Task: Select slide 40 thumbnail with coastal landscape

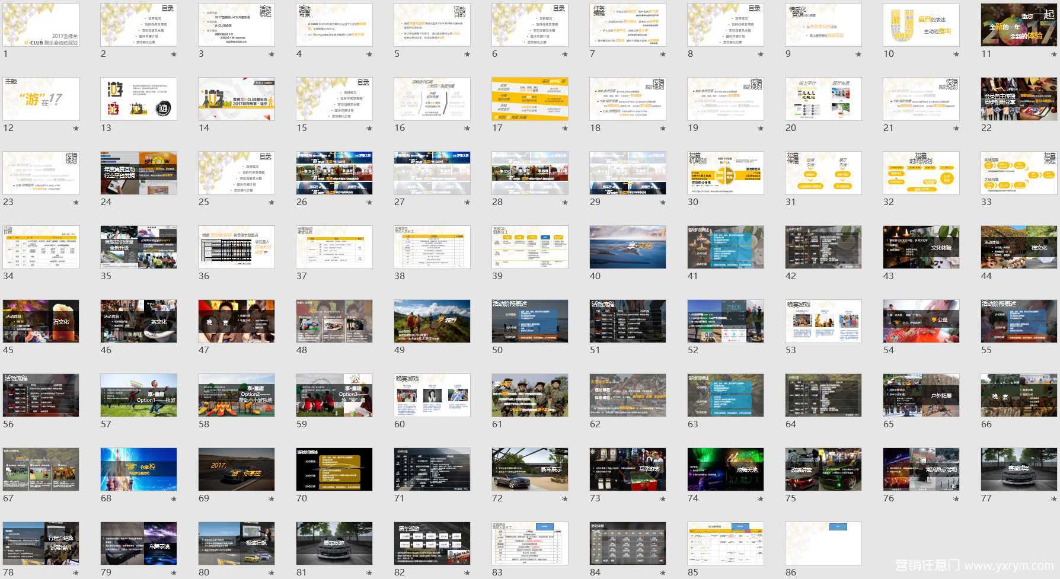Action: 628,247
